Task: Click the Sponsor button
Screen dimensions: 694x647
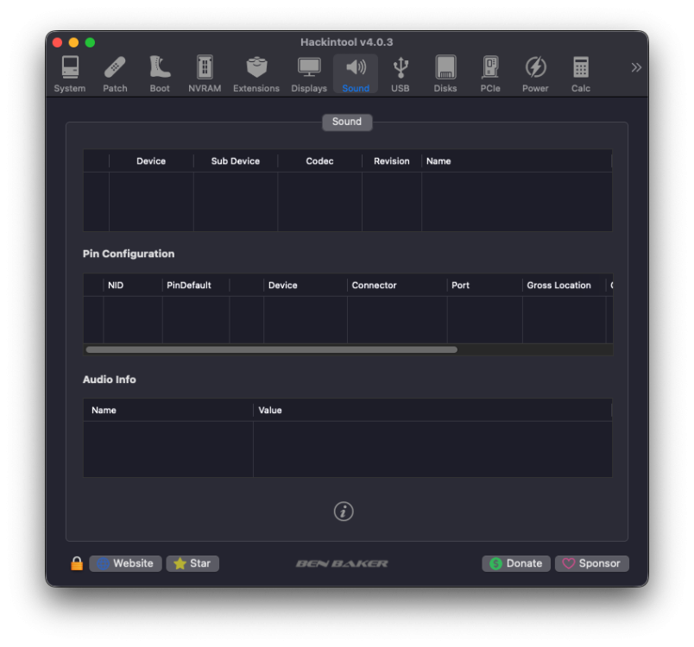Action: 592,563
